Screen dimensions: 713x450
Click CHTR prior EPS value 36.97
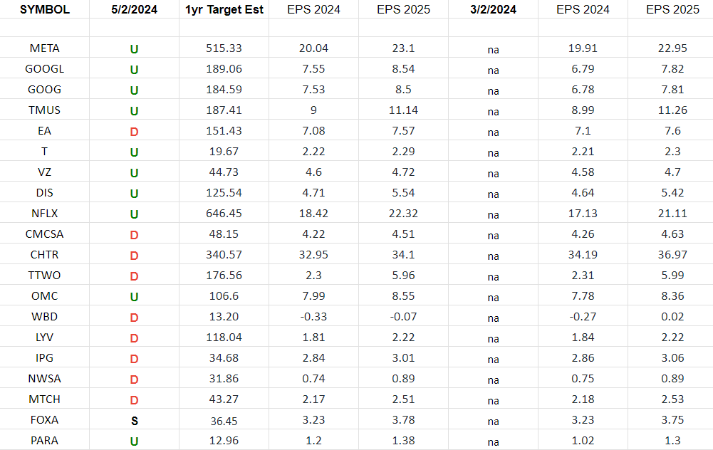tap(672, 255)
